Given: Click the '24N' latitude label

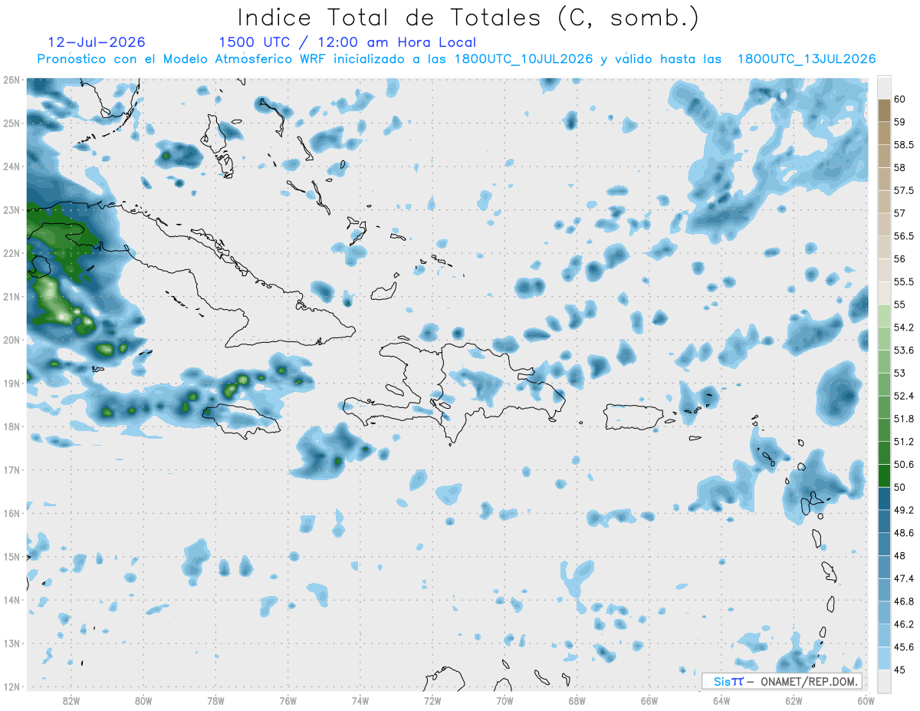Looking at the screenshot, I should (x=11, y=166).
